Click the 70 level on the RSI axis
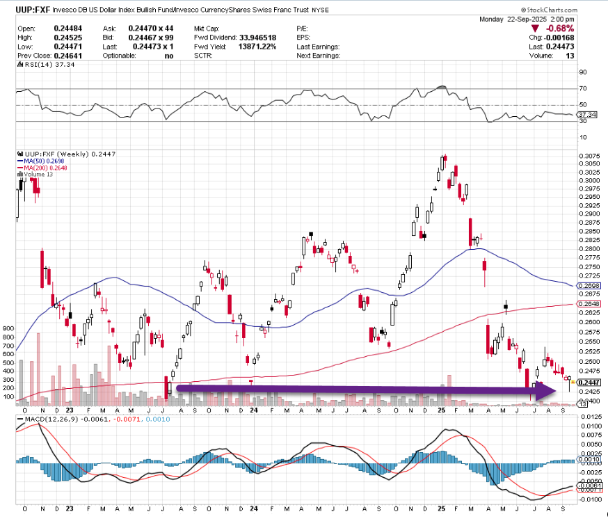The image size is (608, 521). point(583,88)
